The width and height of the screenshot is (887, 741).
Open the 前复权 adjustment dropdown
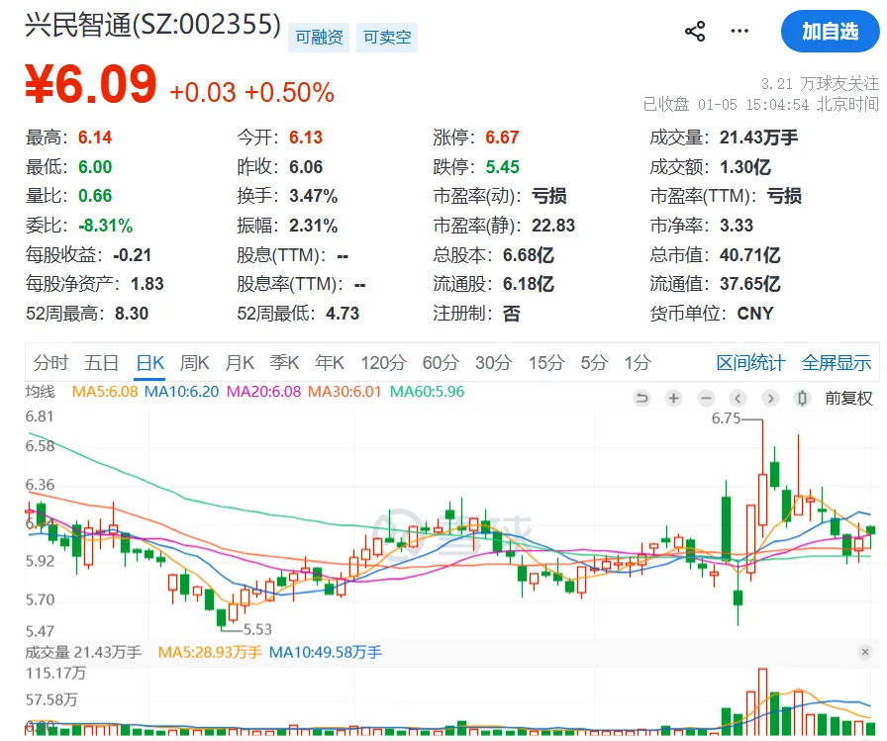pos(848,399)
